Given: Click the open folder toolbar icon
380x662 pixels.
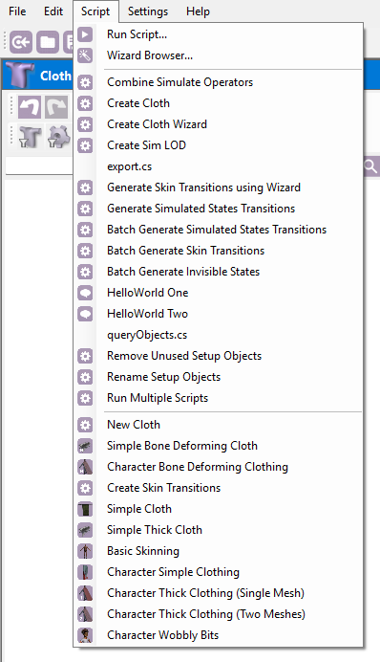Looking at the screenshot, I should (x=48, y=42).
